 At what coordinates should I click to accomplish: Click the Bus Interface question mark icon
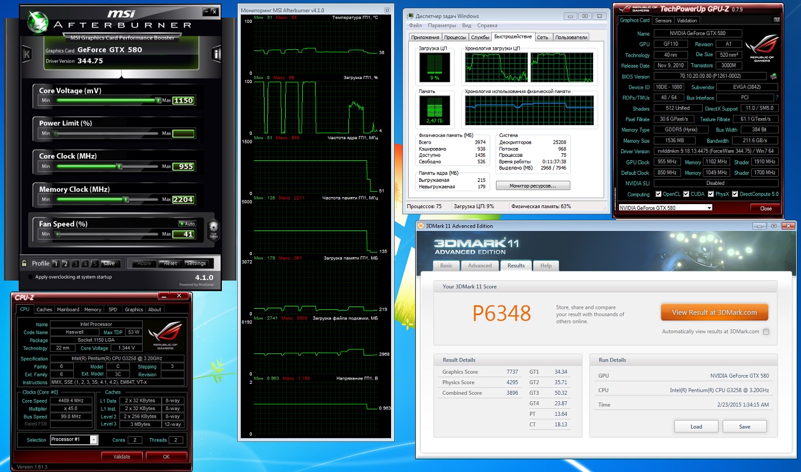[x=776, y=98]
